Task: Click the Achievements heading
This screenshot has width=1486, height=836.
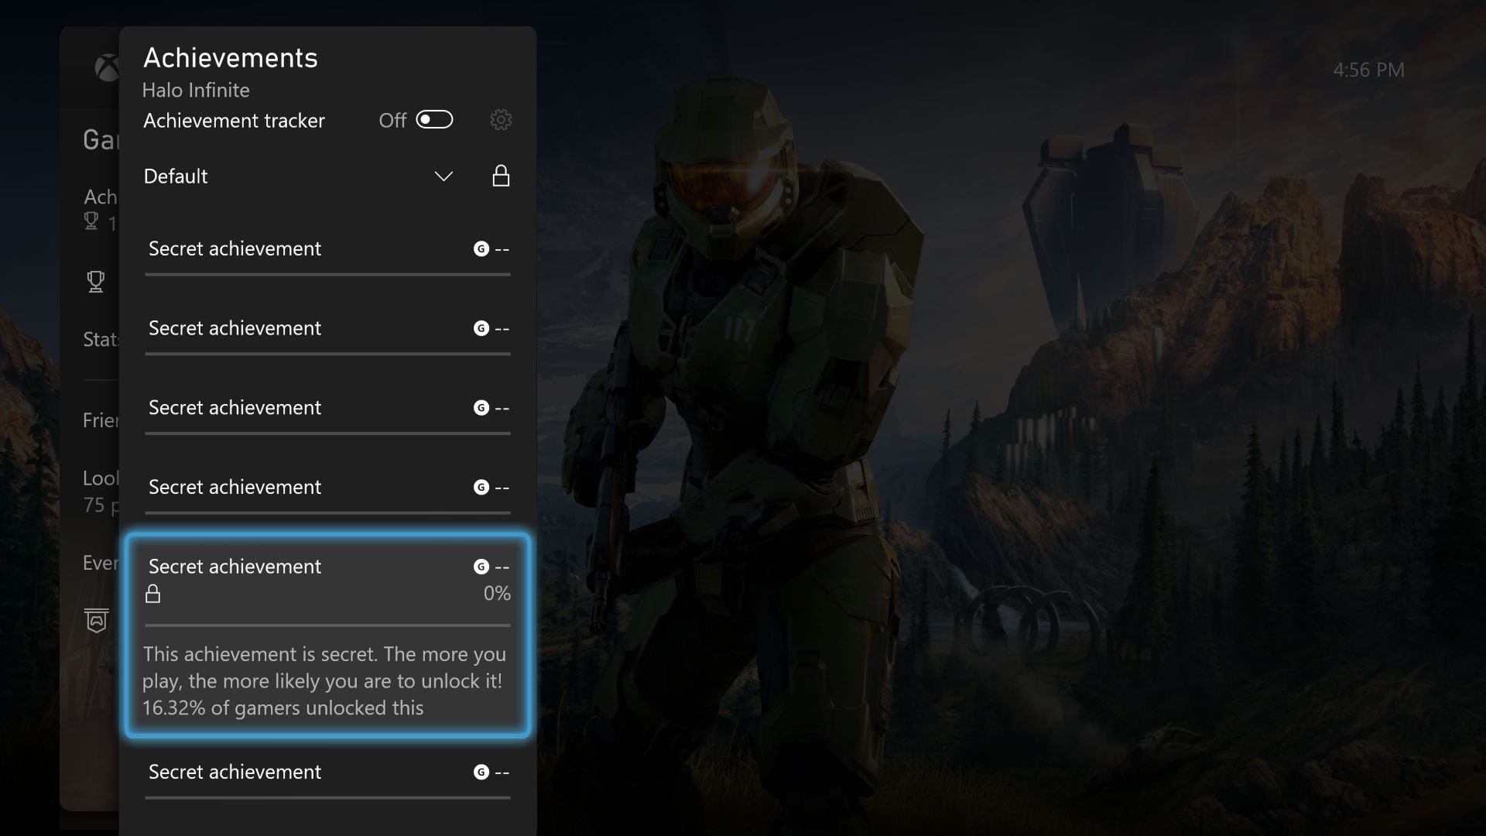Action: point(230,57)
